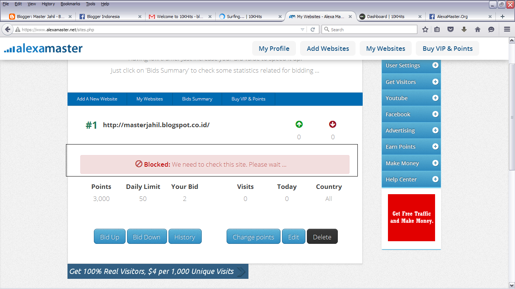Open the hamburger menu icon
This screenshot has height=289, width=515.
(x=507, y=29)
